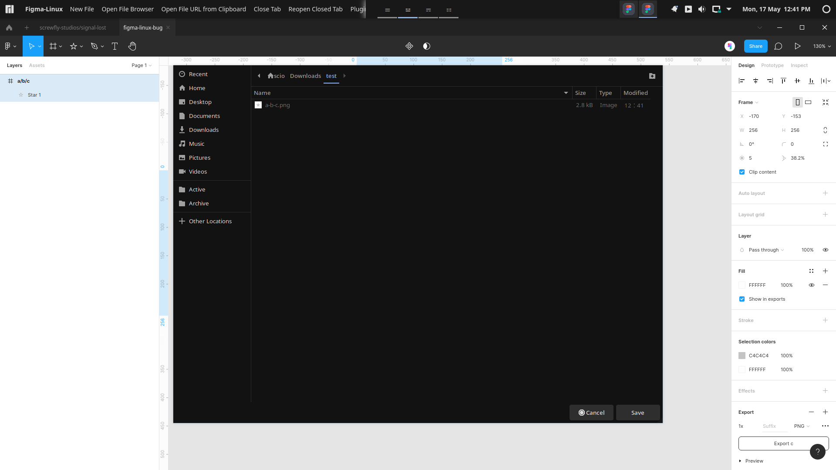The width and height of the screenshot is (836, 470).
Task: Open the Frame tool
Action: 53,46
